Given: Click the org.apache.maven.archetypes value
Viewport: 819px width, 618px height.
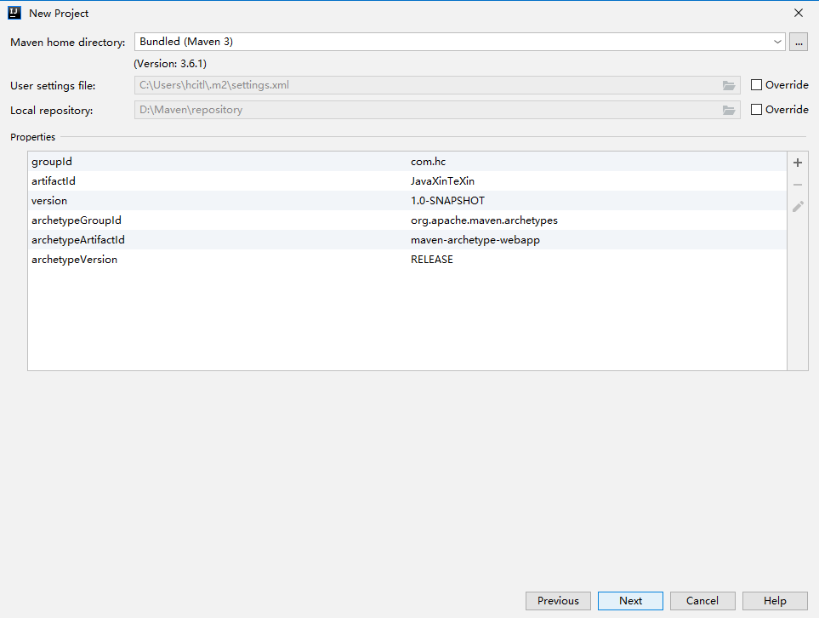Looking at the screenshot, I should pos(484,220).
